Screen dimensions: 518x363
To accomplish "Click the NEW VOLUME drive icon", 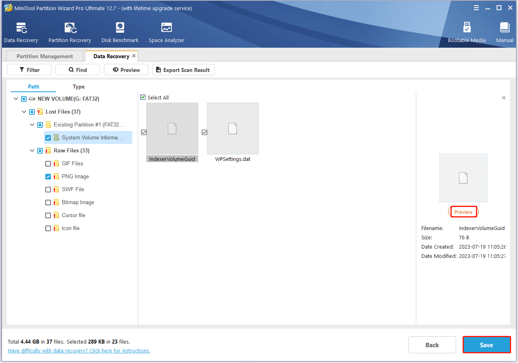I will [x=32, y=99].
